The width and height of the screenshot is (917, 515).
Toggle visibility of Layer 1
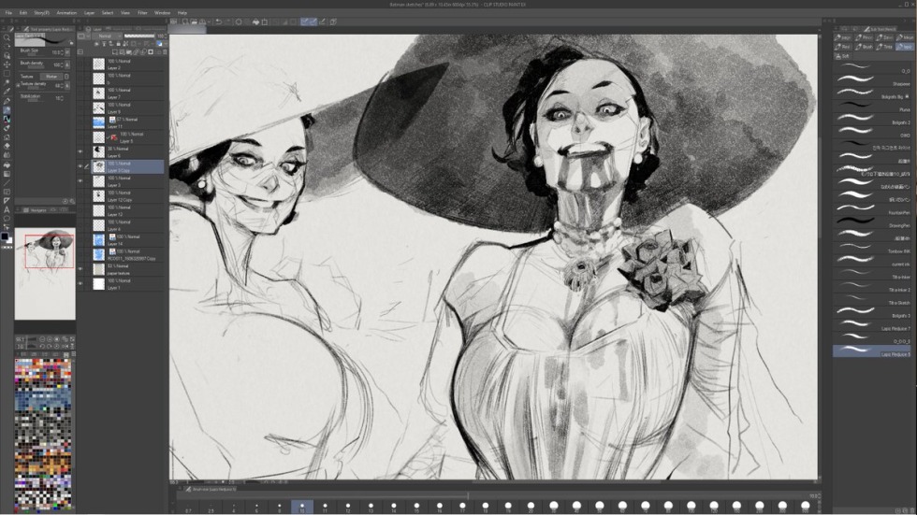tap(80, 283)
